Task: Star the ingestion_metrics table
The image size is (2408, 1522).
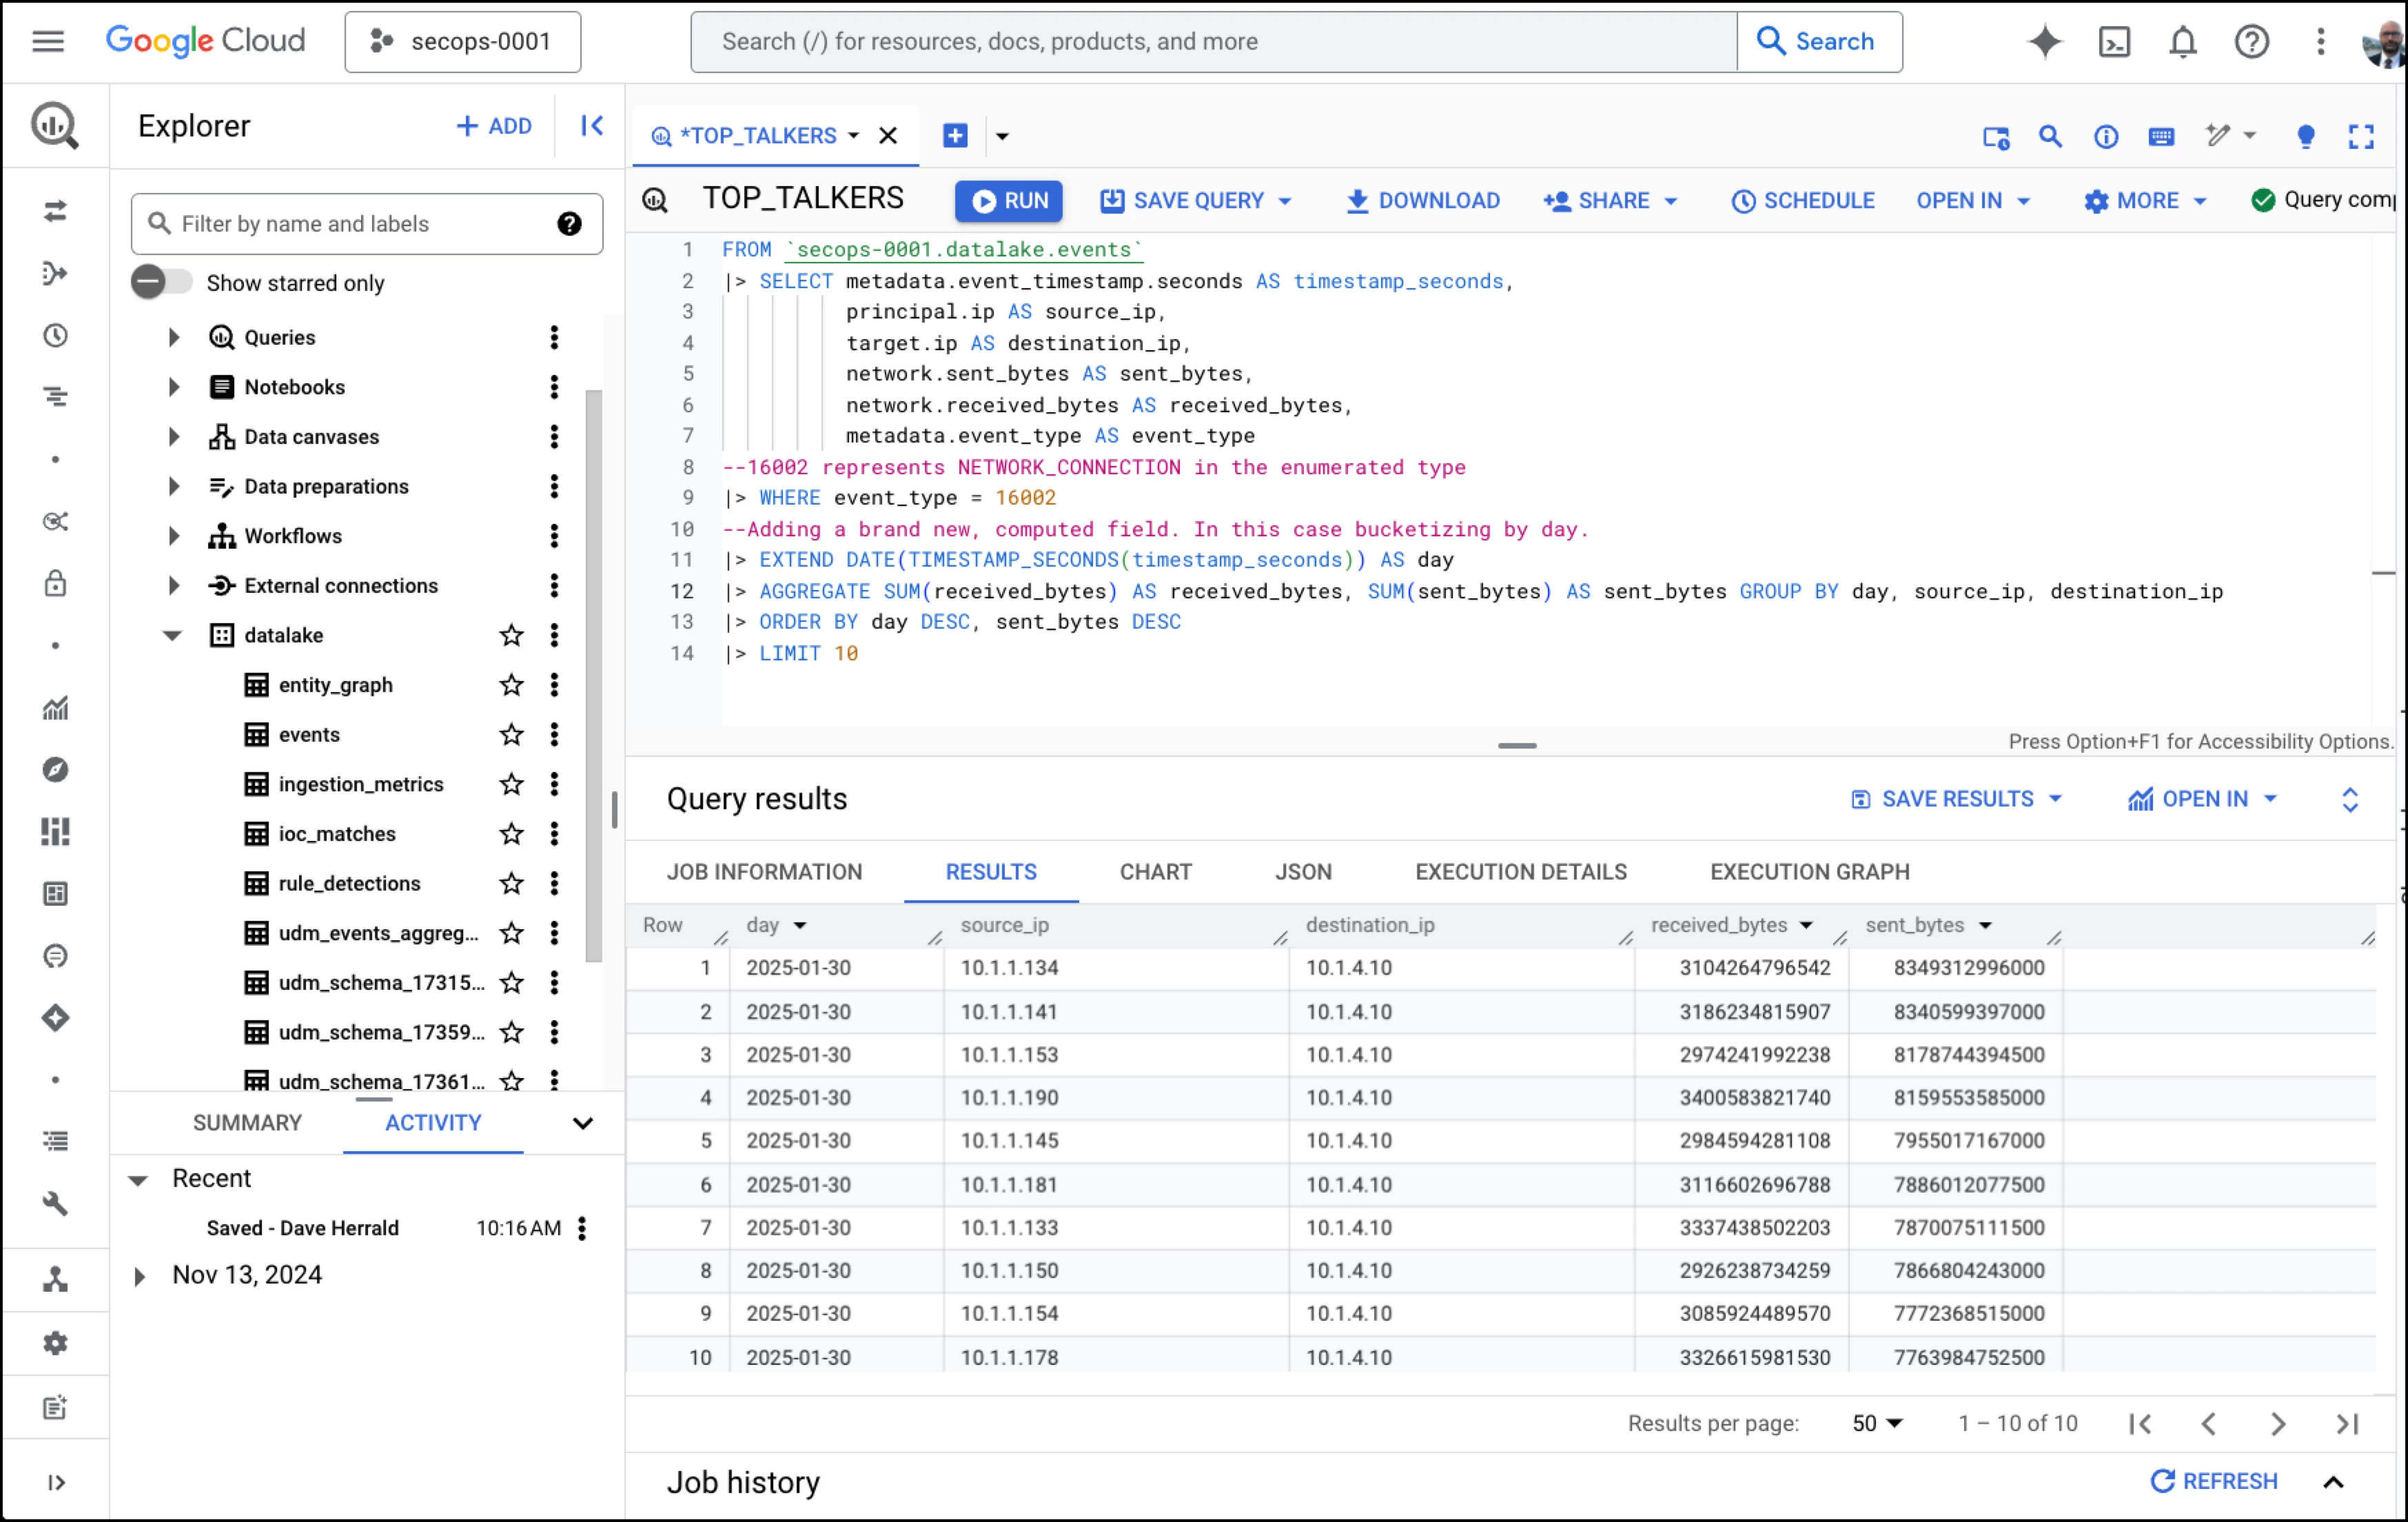Action: [511, 784]
